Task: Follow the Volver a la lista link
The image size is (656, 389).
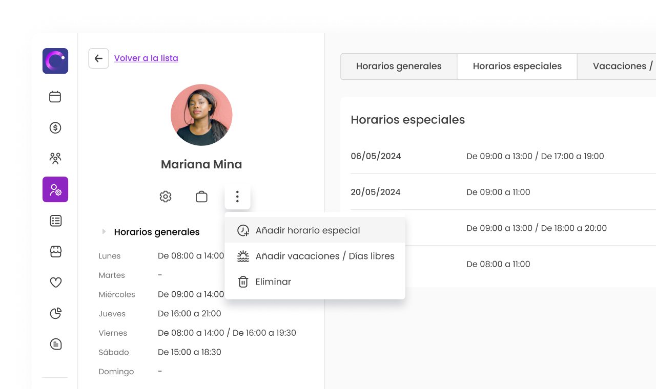Action: coord(146,58)
